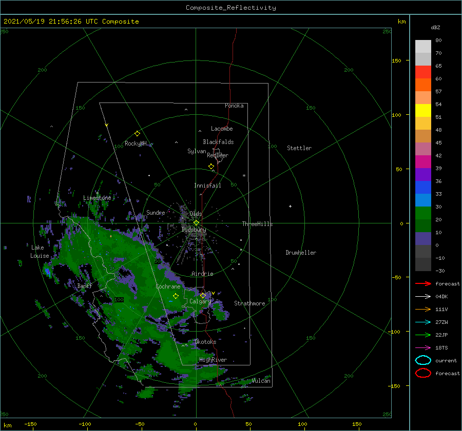This screenshot has width=462, height=431.
Task: Click the ThreeHills label
Action: coord(257,224)
